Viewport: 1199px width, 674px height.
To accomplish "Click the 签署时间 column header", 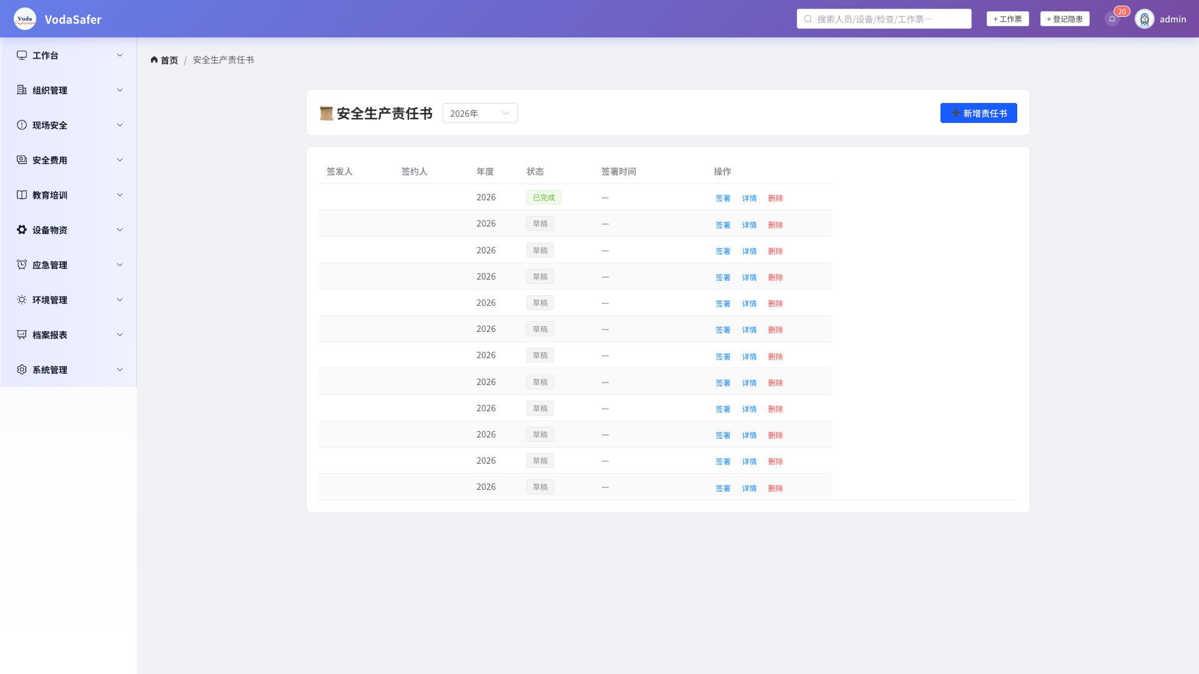I will (x=619, y=171).
